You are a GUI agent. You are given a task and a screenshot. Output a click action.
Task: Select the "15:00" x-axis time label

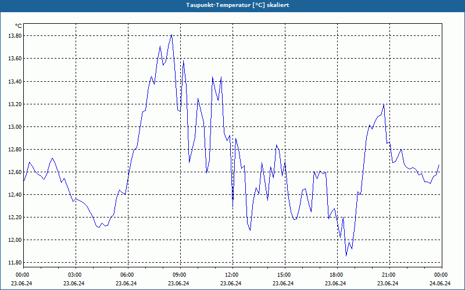pyautogui.click(x=283, y=275)
